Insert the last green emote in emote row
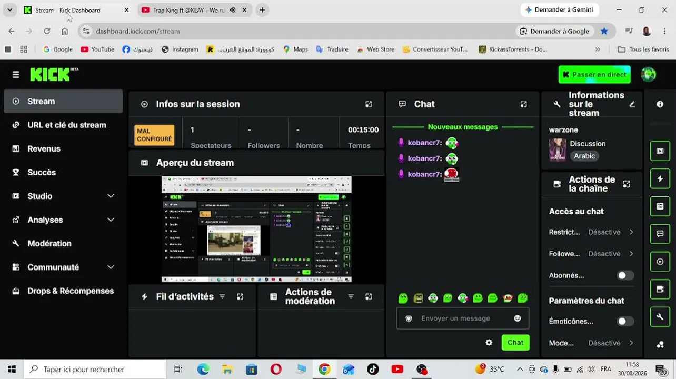 click(x=523, y=298)
